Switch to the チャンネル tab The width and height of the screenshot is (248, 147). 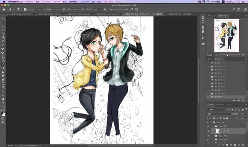click(x=221, y=105)
